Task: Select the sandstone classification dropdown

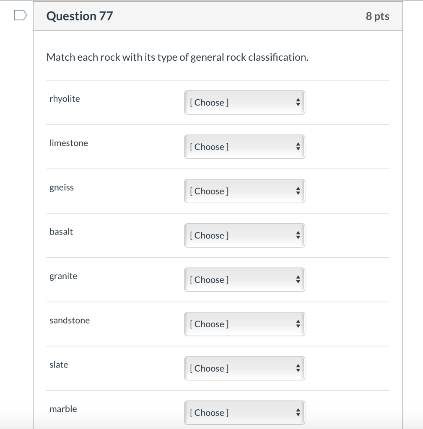Action: 244,324
